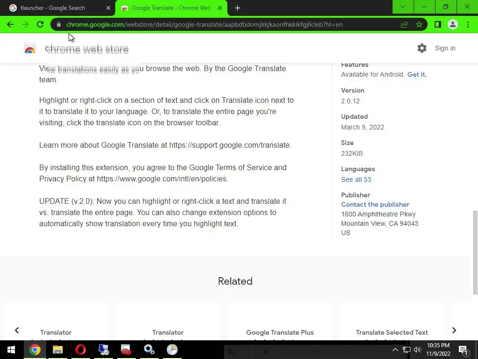Click the volume speaker icon in the tray
This screenshot has height=359, width=478.
417,350
